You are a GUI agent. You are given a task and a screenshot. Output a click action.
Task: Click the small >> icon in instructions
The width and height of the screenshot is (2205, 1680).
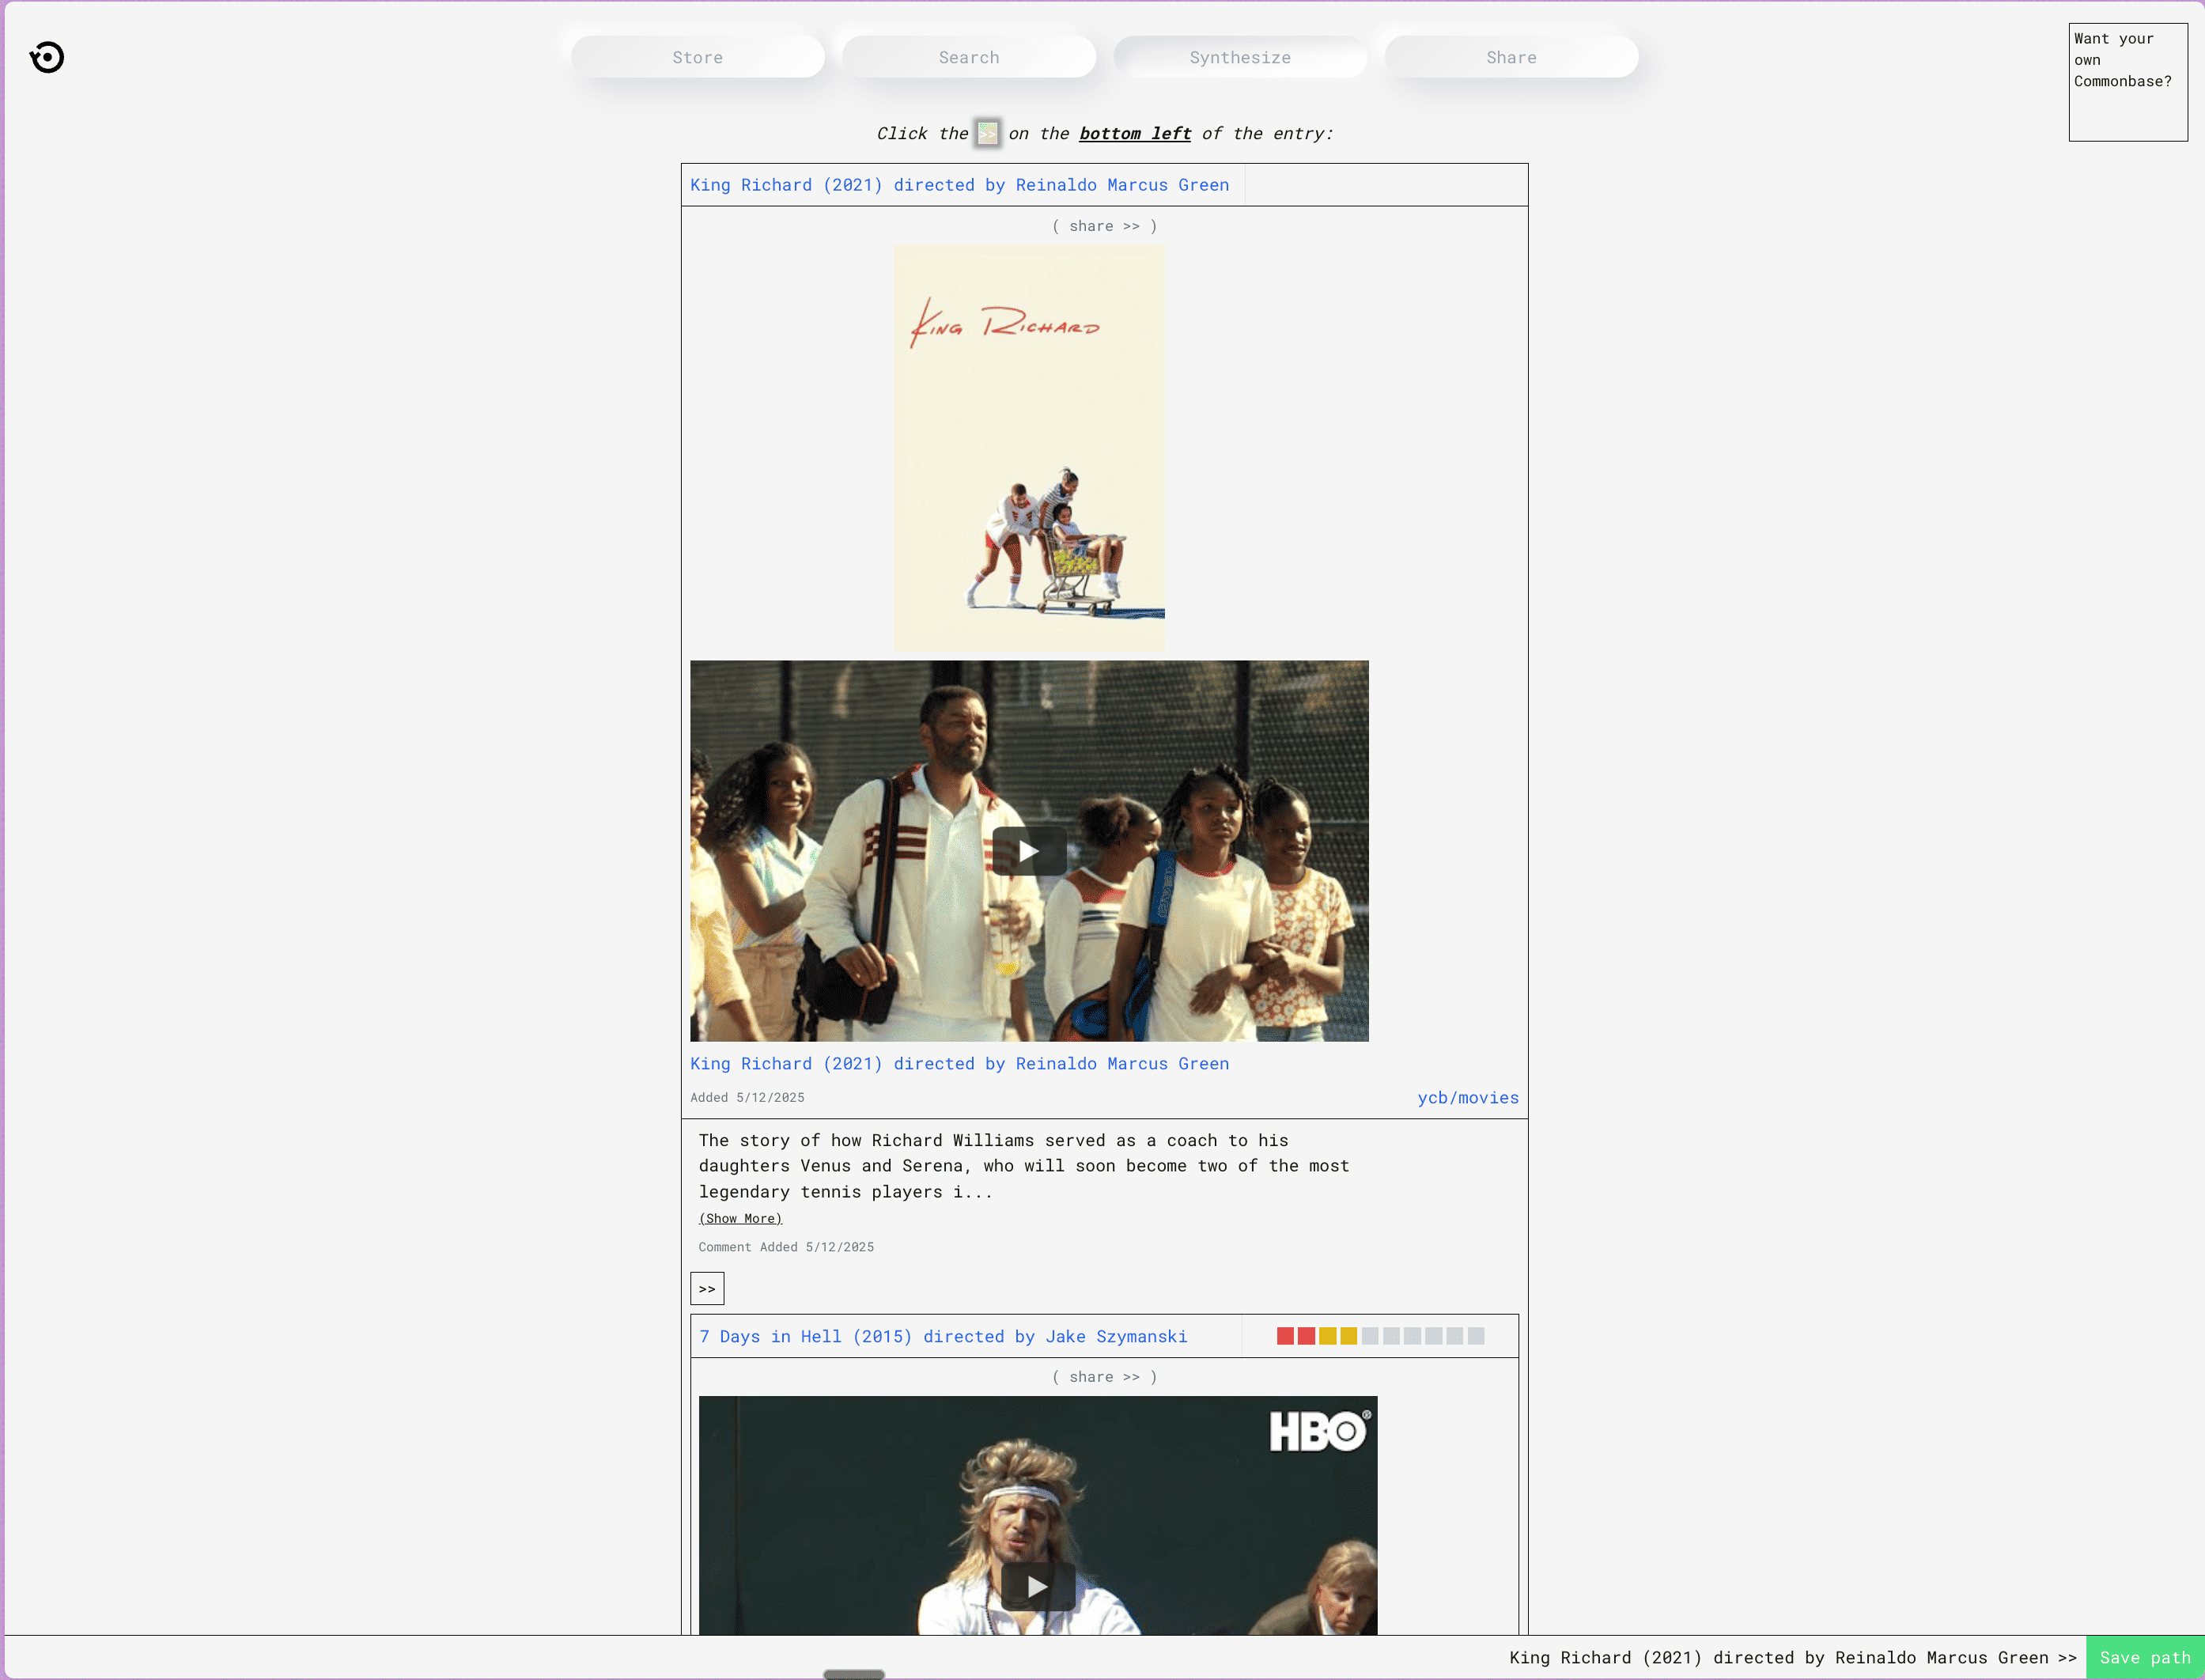[x=987, y=133]
